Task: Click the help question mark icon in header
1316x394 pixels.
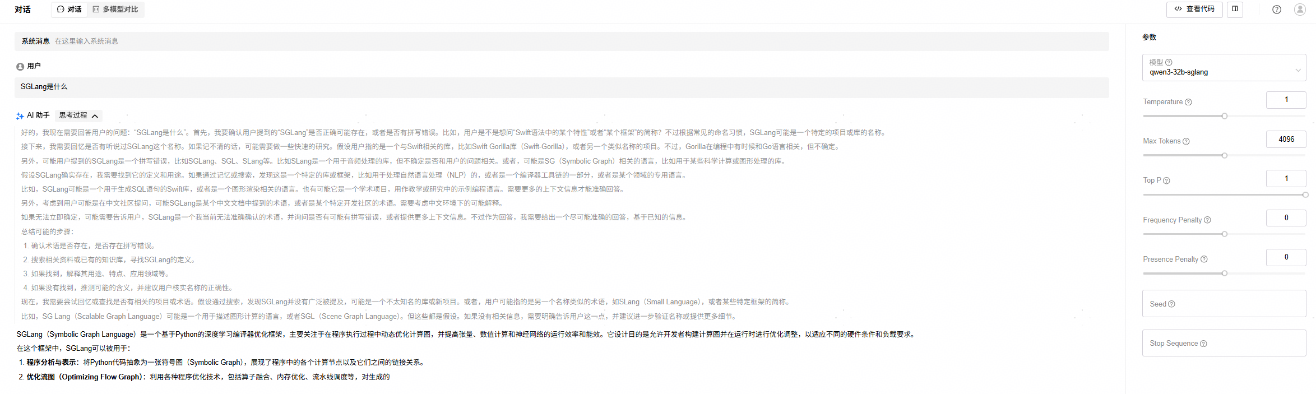Action: tap(1276, 10)
